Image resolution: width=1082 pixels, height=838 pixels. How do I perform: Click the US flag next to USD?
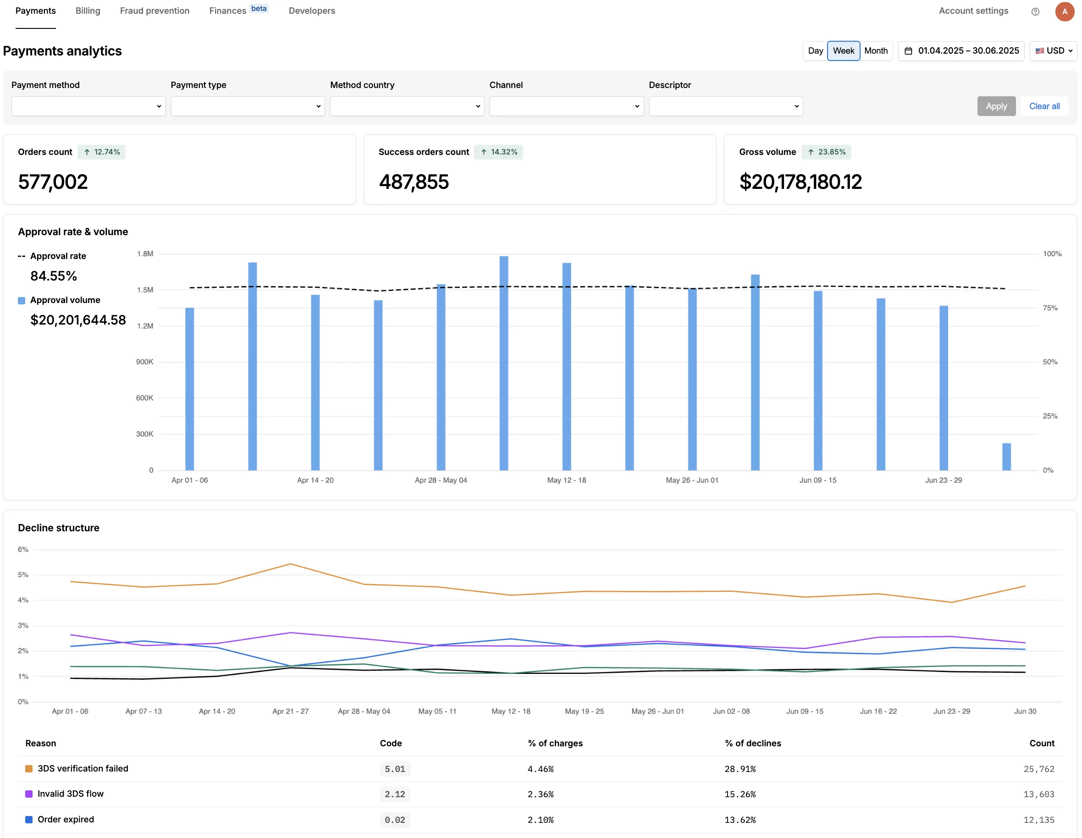(1040, 50)
